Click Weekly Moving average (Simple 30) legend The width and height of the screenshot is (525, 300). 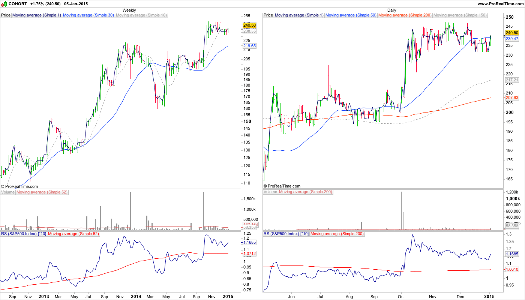[88, 15]
